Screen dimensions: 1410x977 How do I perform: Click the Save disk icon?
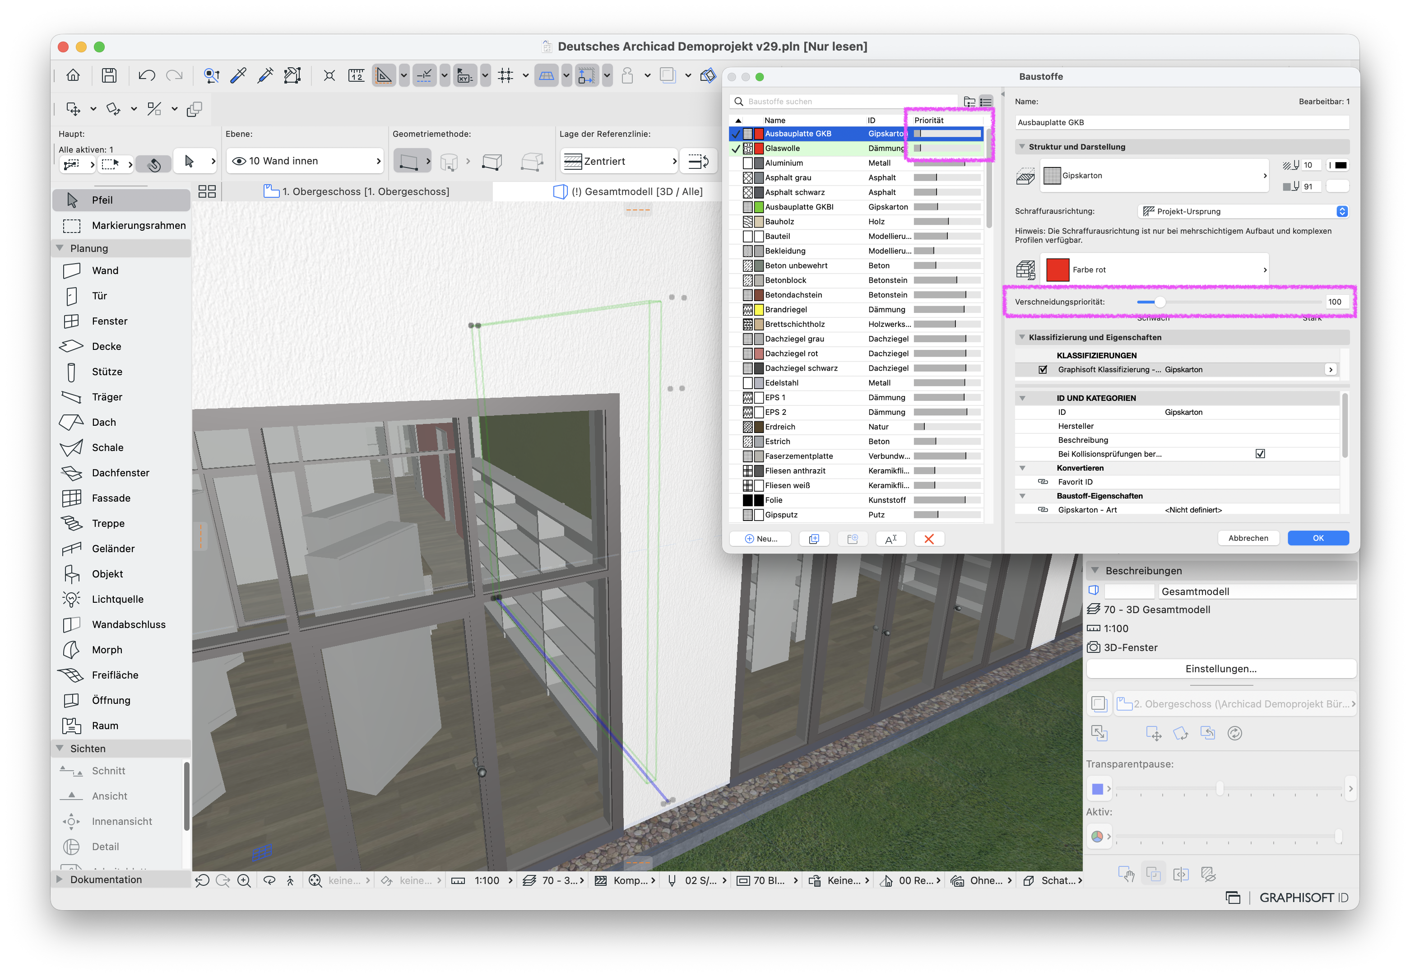[109, 75]
